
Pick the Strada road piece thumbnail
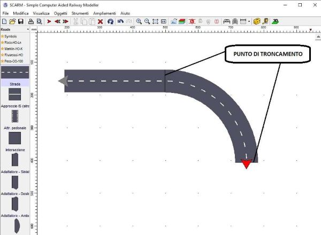pyautogui.click(x=15, y=72)
